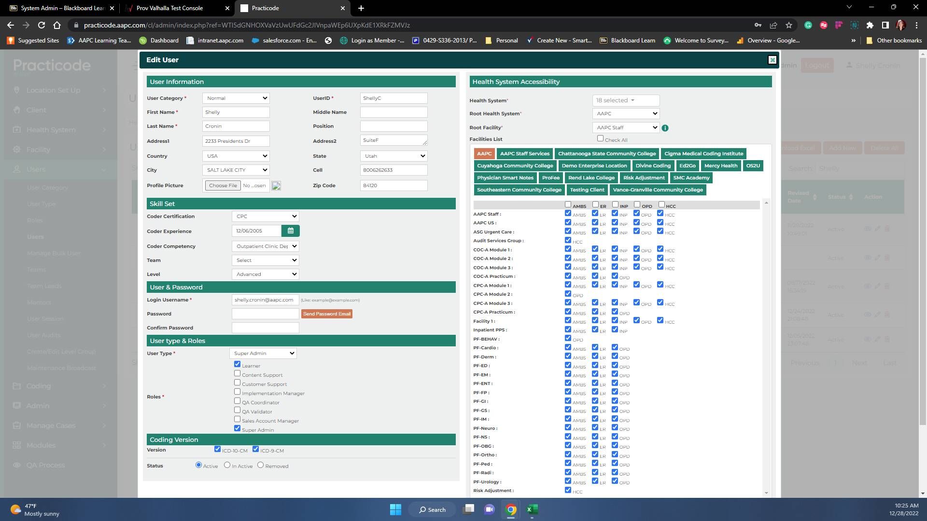Screen dimensions: 927x521
Task: Bookmark page with the star icon
Action: 789,25
